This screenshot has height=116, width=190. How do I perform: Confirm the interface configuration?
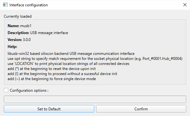(x=141, y=109)
